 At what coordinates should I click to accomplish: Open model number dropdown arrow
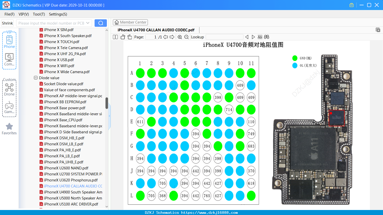(88, 23)
